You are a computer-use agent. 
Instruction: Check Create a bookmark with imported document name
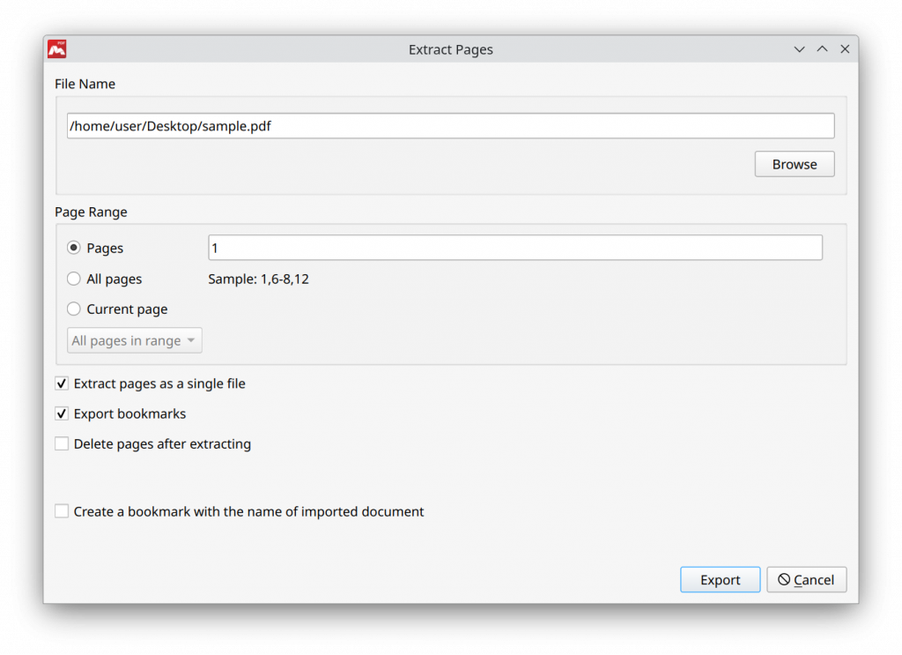click(62, 511)
